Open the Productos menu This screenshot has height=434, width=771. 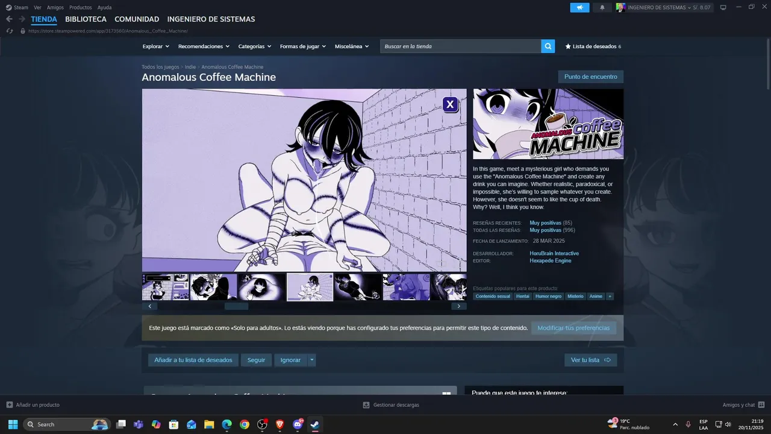pyautogui.click(x=81, y=7)
